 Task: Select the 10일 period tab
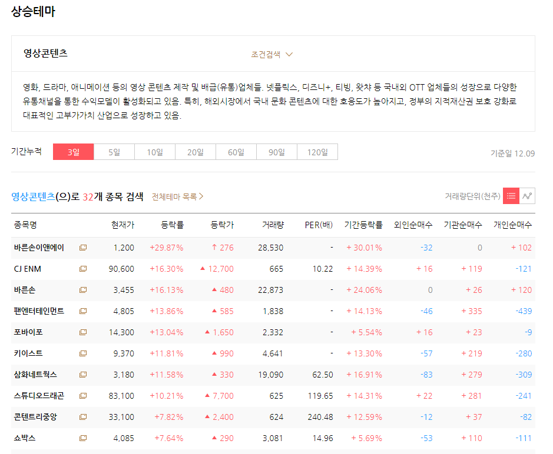tap(155, 152)
